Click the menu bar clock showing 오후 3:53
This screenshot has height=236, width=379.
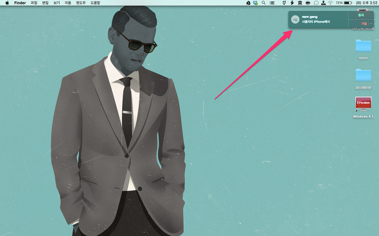click(x=367, y=3)
